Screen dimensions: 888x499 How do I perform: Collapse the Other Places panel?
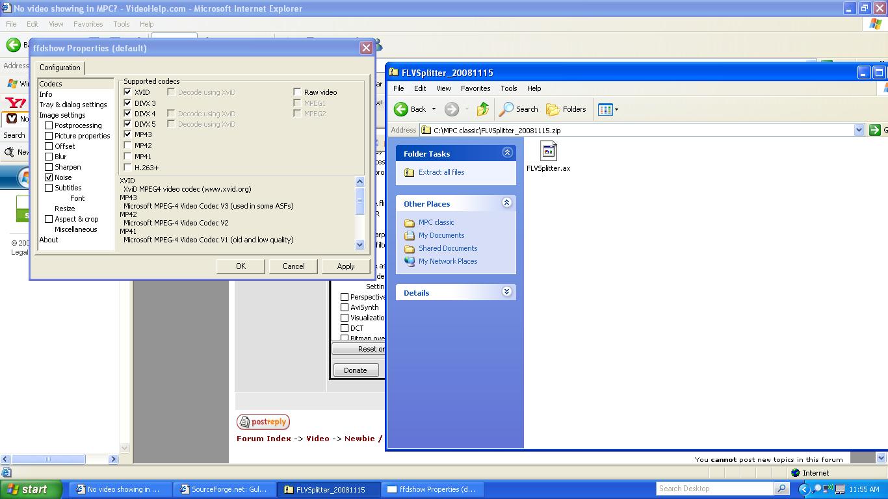coord(507,203)
